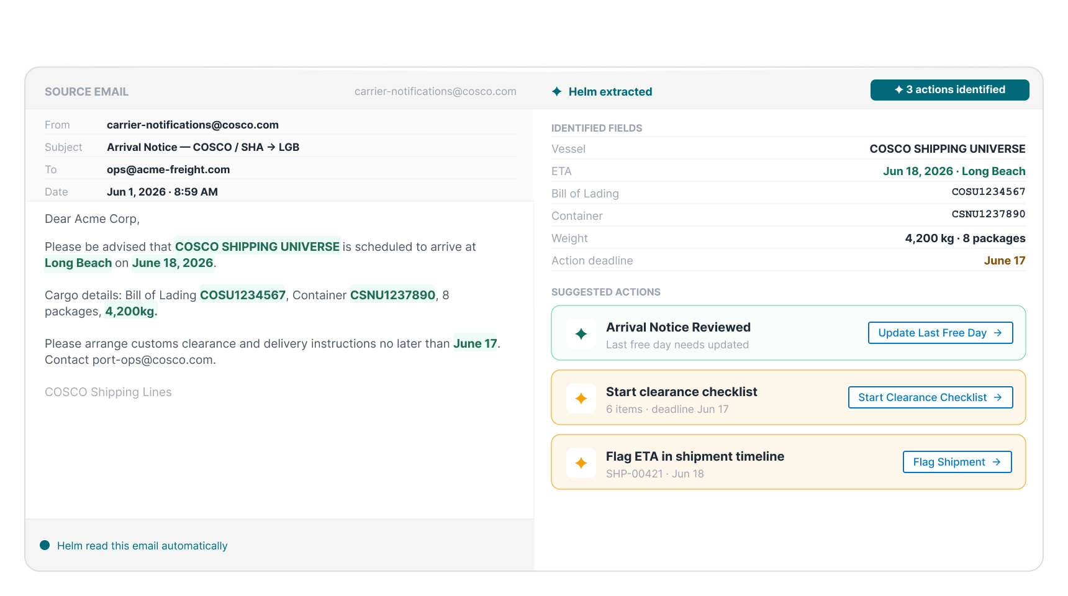1068x596 pixels.
Task: Click the orange sparkle icon for Flag ETA in shipment timeline
Action: tap(581, 463)
